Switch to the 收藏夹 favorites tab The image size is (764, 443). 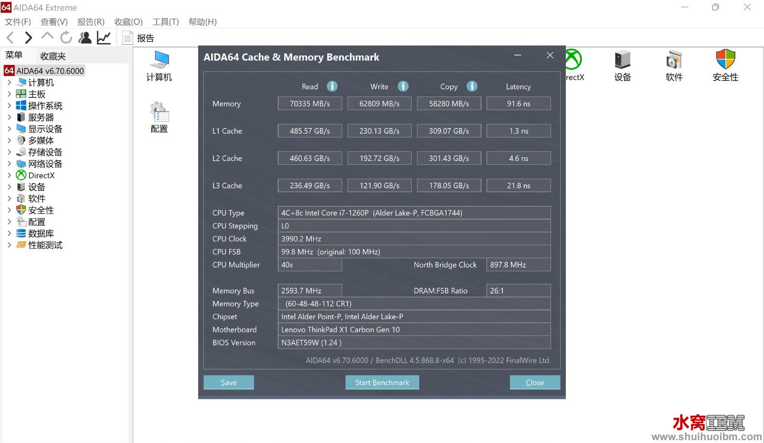(53, 56)
